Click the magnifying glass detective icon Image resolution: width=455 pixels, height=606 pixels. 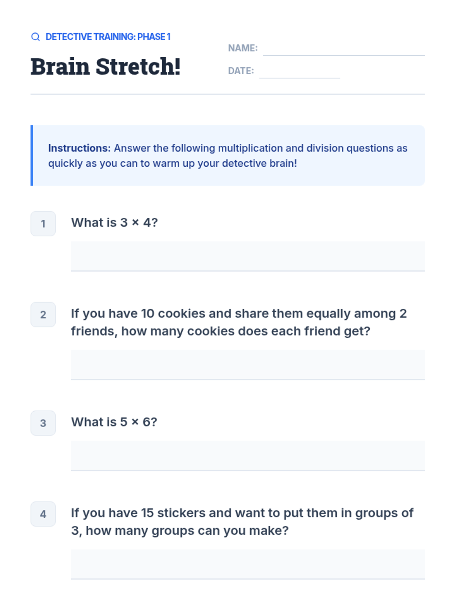[x=35, y=37]
